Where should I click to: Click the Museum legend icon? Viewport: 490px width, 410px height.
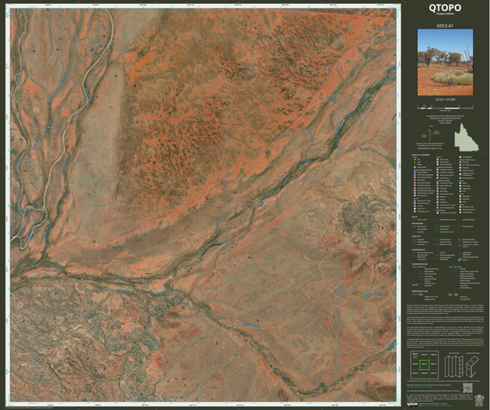[x=438, y=197]
